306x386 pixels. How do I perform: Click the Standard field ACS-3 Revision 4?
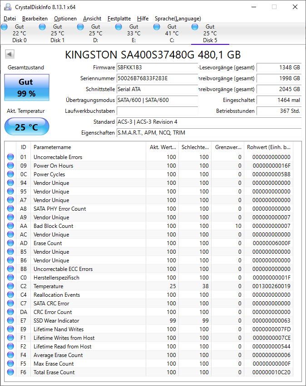pos(209,122)
